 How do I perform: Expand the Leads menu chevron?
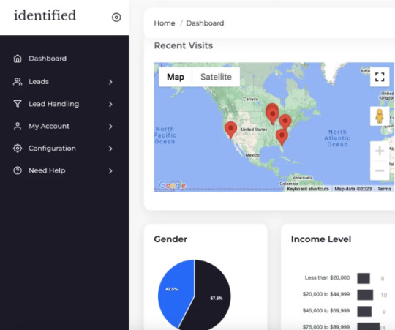[110, 82]
